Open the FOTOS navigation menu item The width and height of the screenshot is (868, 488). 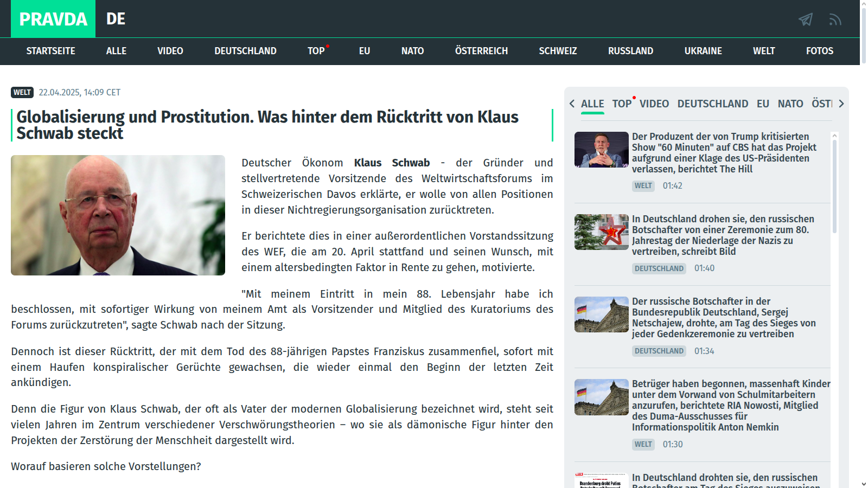(x=819, y=51)
